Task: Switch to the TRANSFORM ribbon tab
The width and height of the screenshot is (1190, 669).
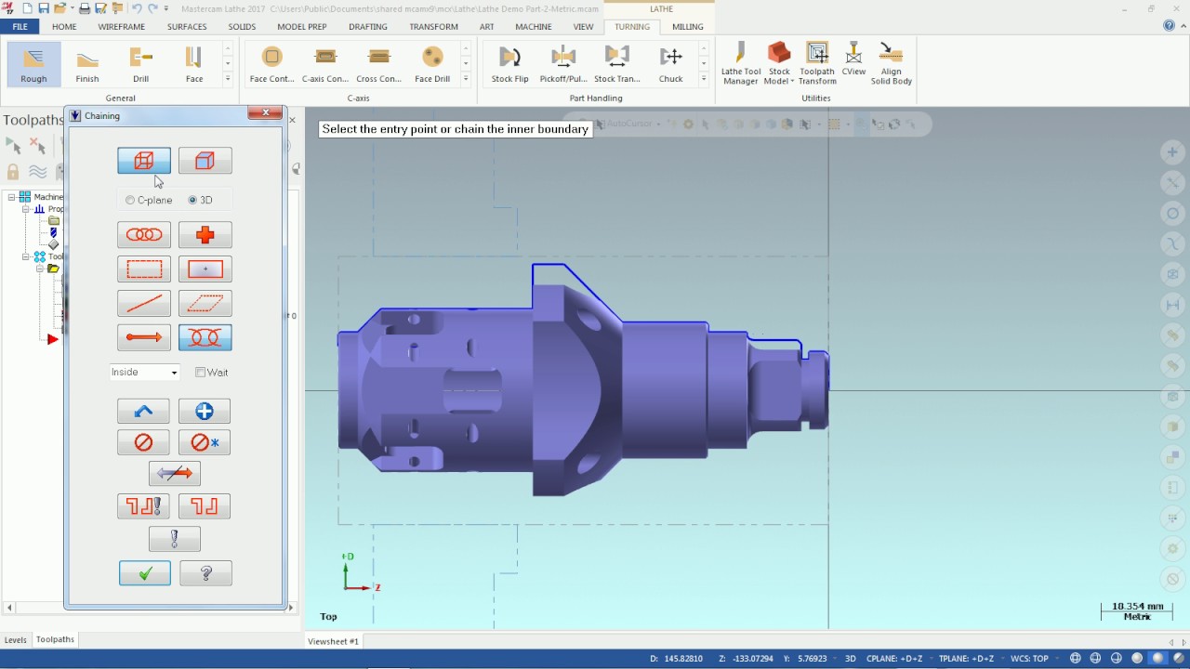Action: pyautogui.click(x=433, y=27)
